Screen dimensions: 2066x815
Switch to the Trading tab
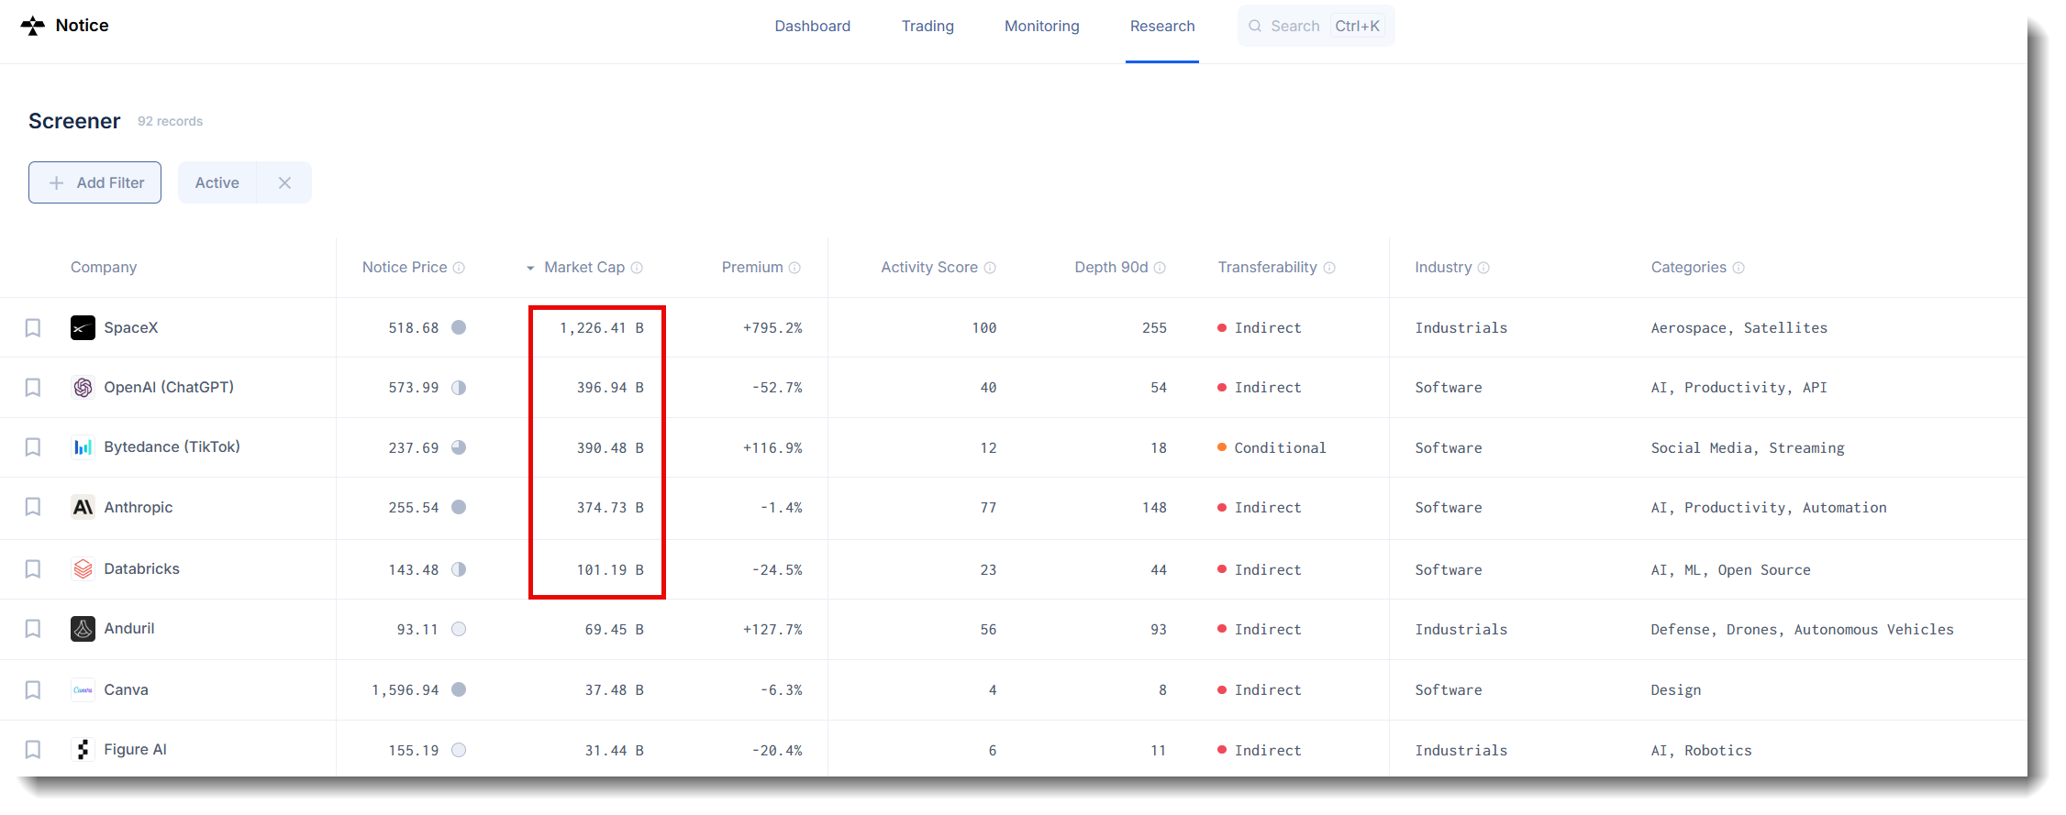927,26
